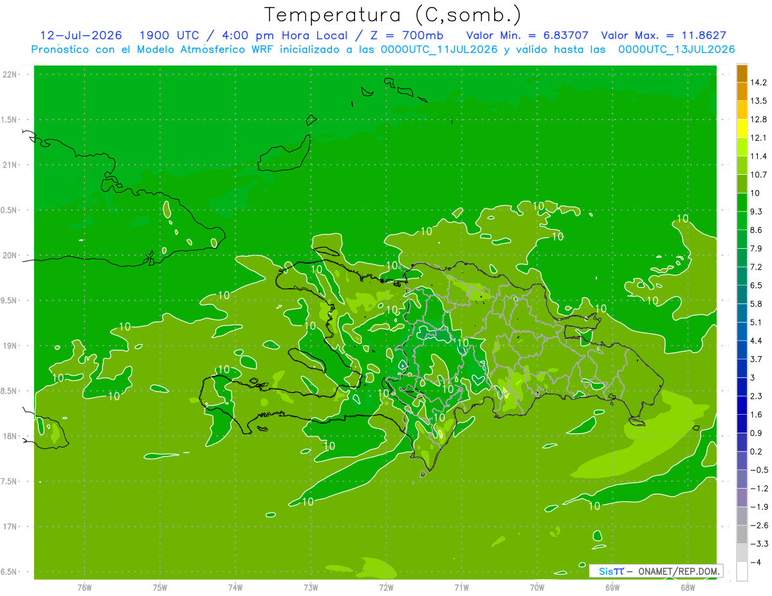The width and height of the screenshot is (772, 596).
Task: Click the '9.5N' latitude label
Action: (x=10, y=301)
